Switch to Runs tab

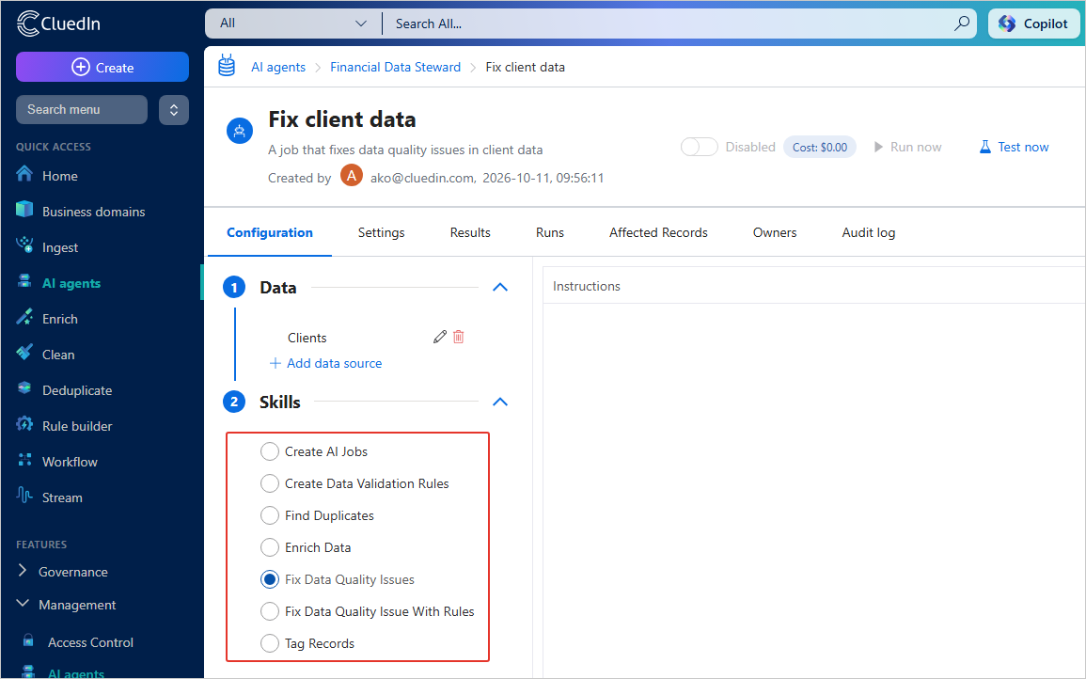point(550,233)
